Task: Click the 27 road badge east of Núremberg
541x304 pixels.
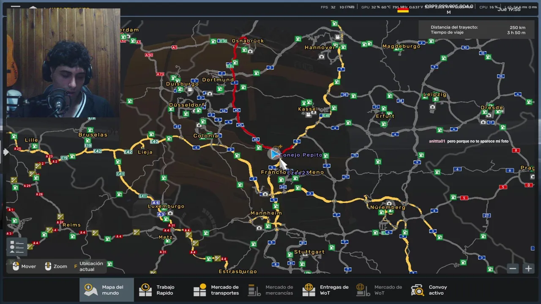Action: pyautogui.click(x=487, y=215)
